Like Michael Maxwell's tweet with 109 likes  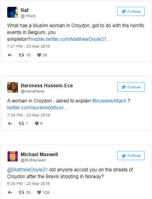tap(39, 192)
